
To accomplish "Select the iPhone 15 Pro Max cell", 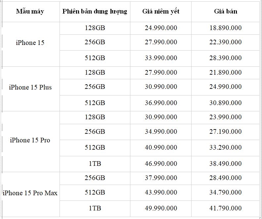I will point(30,194).
